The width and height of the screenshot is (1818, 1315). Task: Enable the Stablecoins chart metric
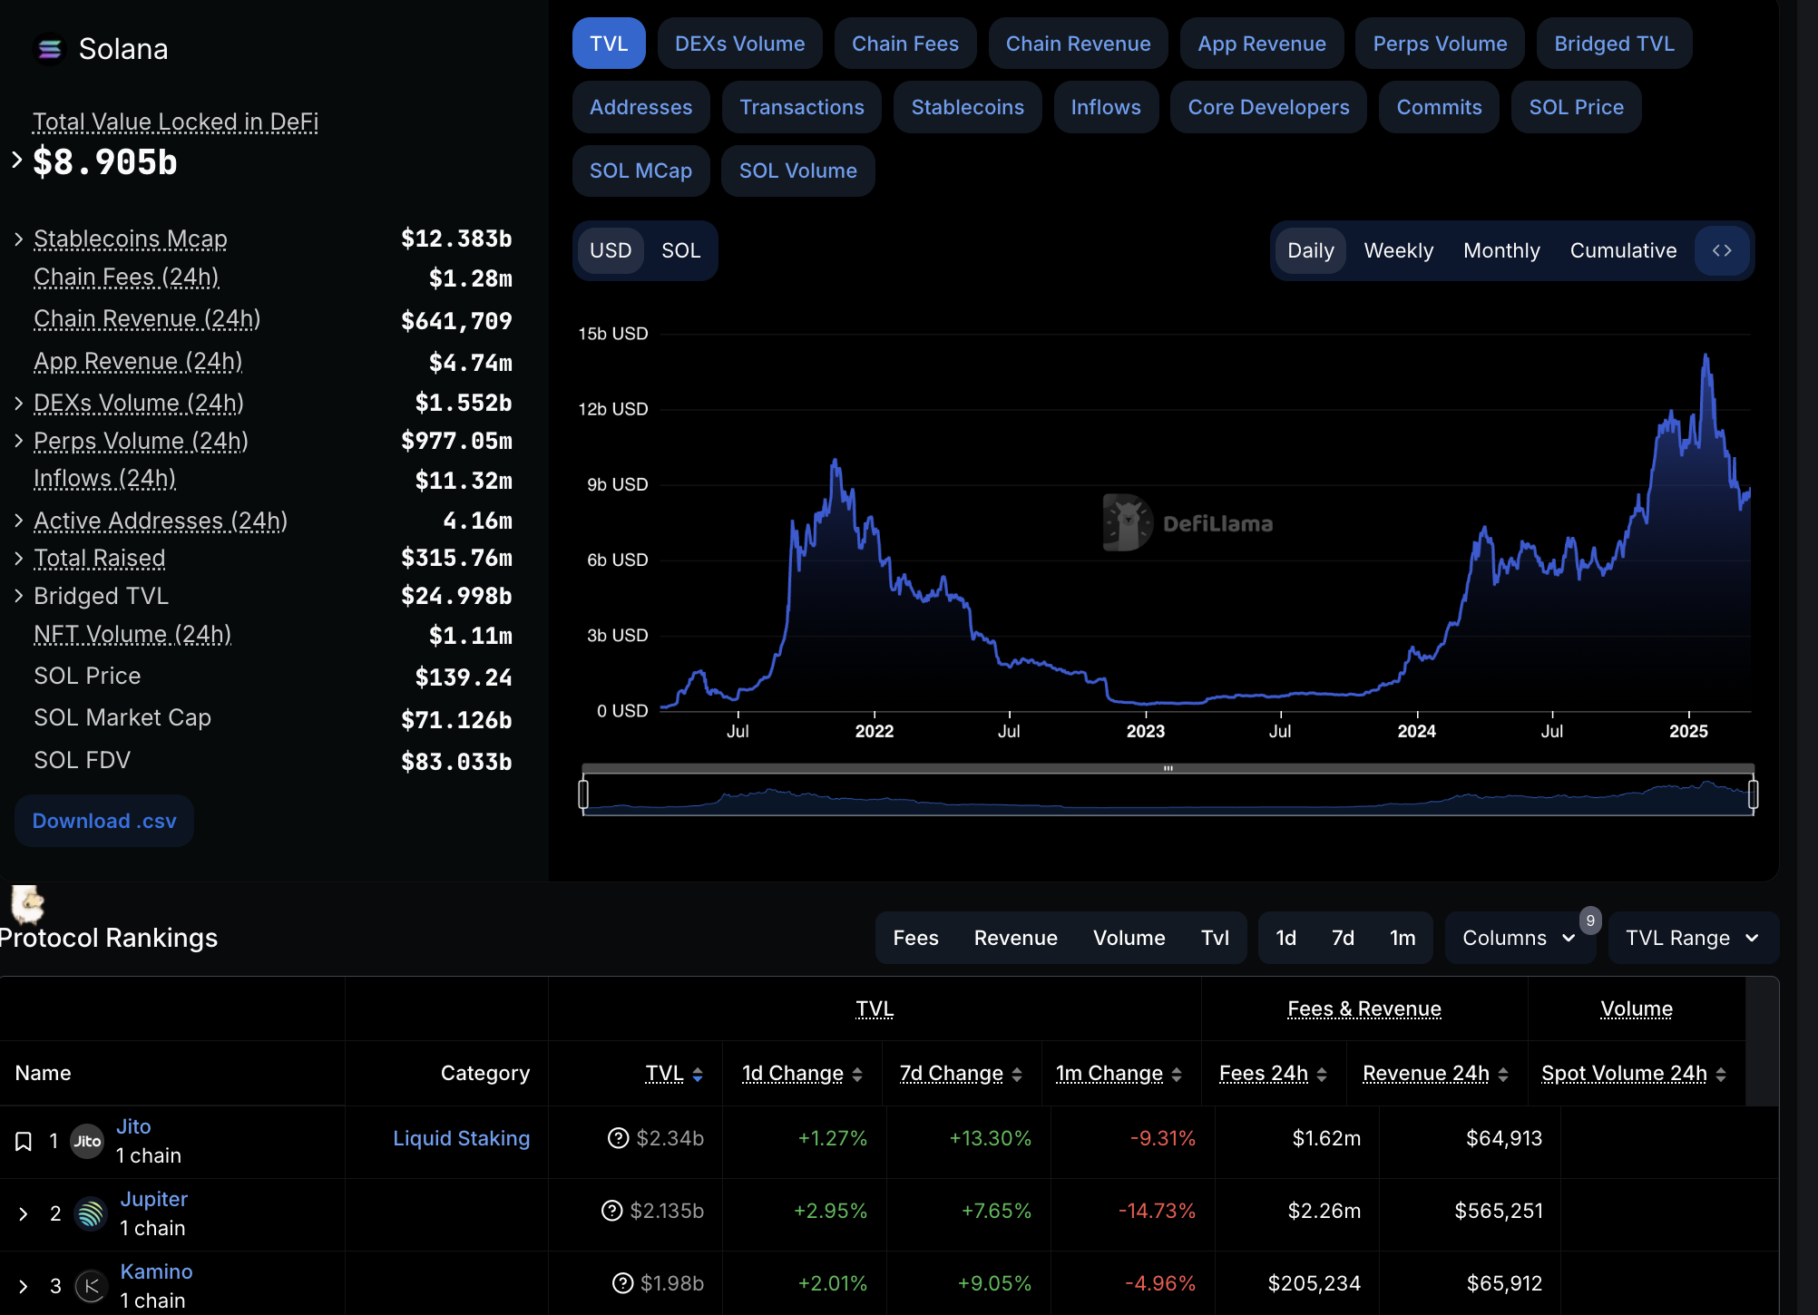click(967, 107)
